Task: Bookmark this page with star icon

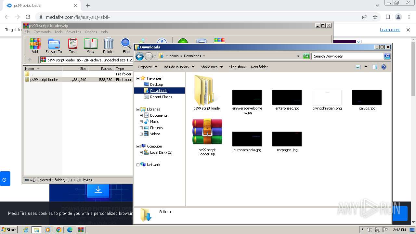Action: (375, 17)
